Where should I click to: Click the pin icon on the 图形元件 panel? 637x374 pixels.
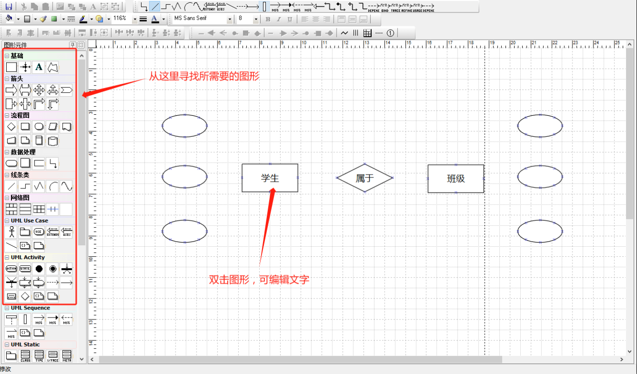click(x=73, y=44)
